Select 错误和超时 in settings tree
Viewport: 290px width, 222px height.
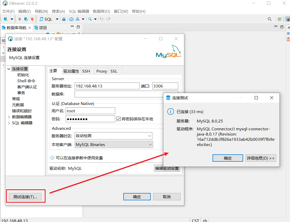tap(22, 111)
